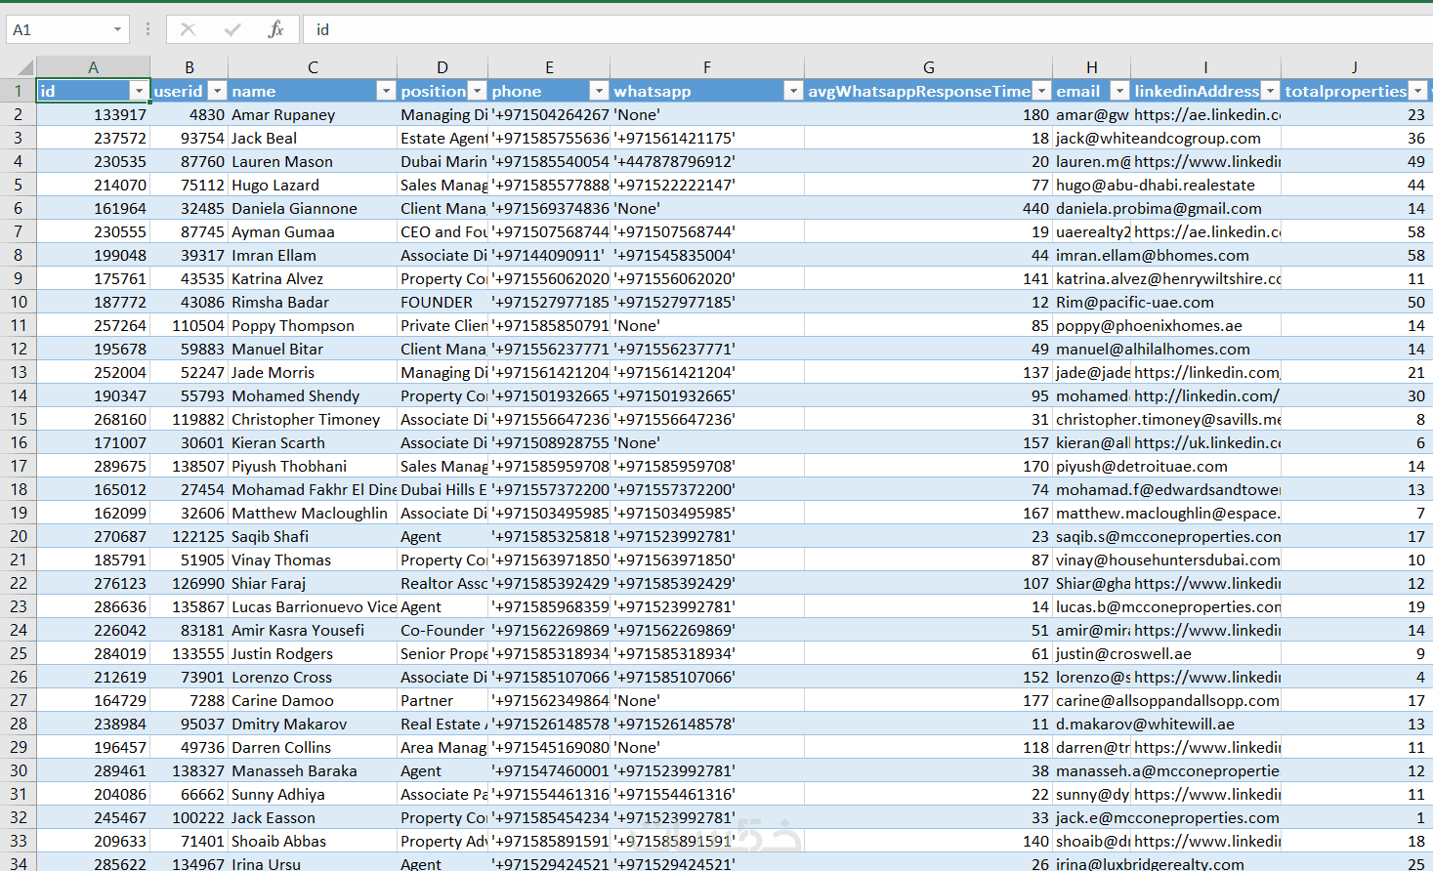
Task: Select the phone cell '+971504264267
Action: (549, 114)
